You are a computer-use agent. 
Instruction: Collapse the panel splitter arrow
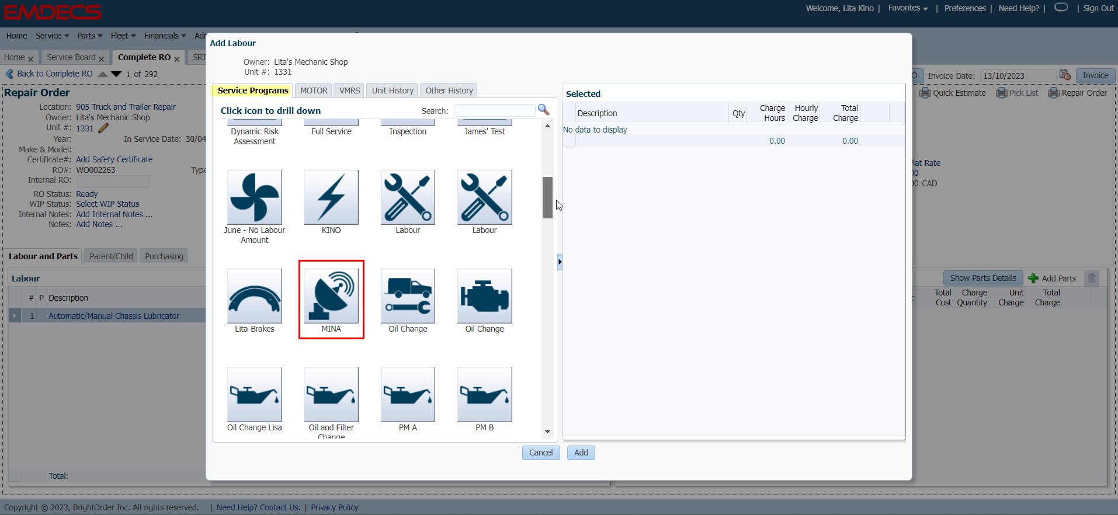[560, 262]
